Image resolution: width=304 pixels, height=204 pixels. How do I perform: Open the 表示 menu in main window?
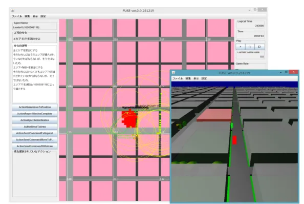pyautogui.click(x=35, y=16)
